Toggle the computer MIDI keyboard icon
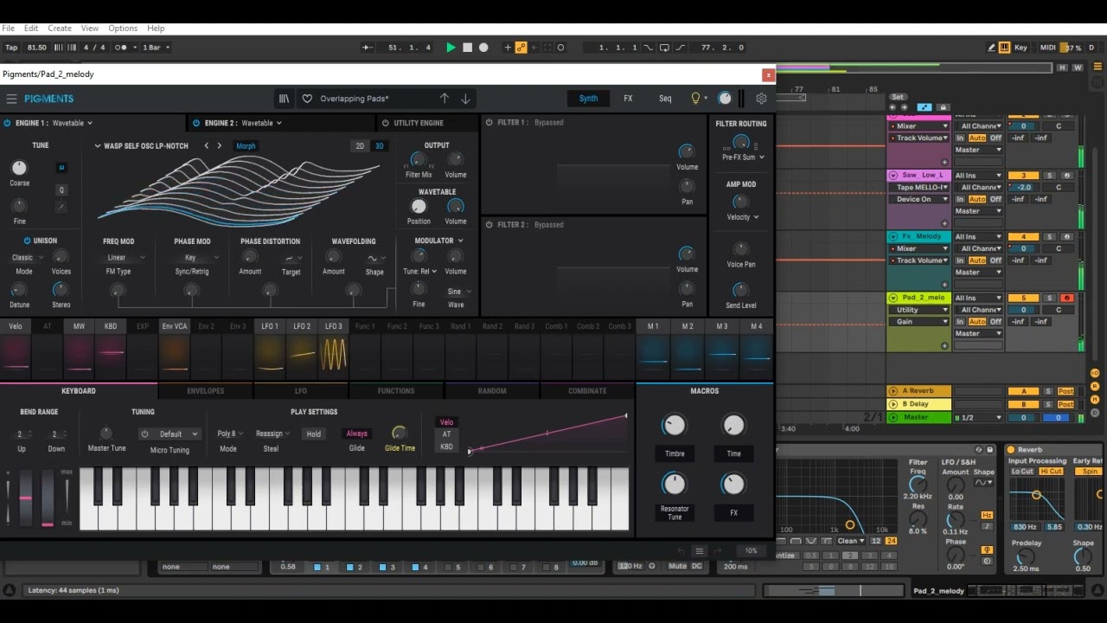1107x623 pixels. (1004, 48)
